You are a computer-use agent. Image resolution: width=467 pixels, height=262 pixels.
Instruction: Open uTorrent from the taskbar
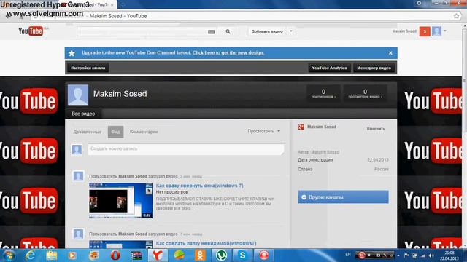[221, 255]
